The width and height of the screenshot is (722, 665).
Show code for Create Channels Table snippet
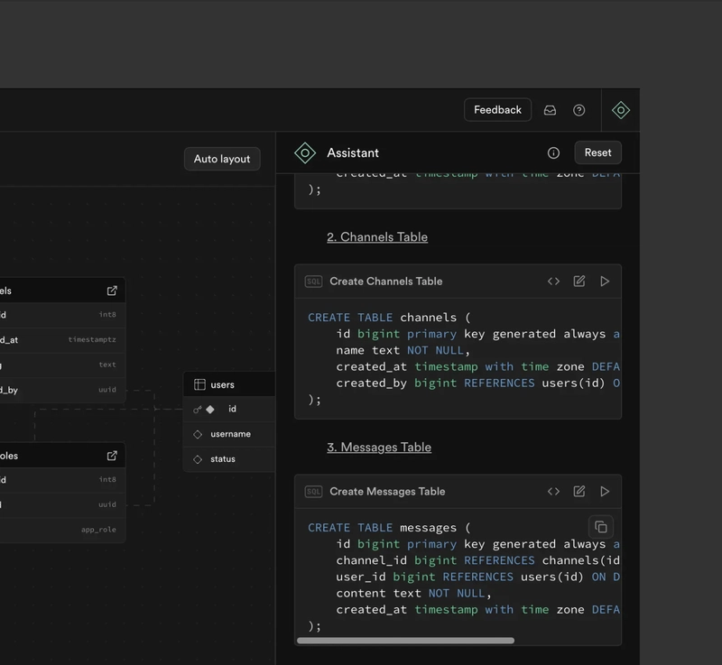click(553, 282)
